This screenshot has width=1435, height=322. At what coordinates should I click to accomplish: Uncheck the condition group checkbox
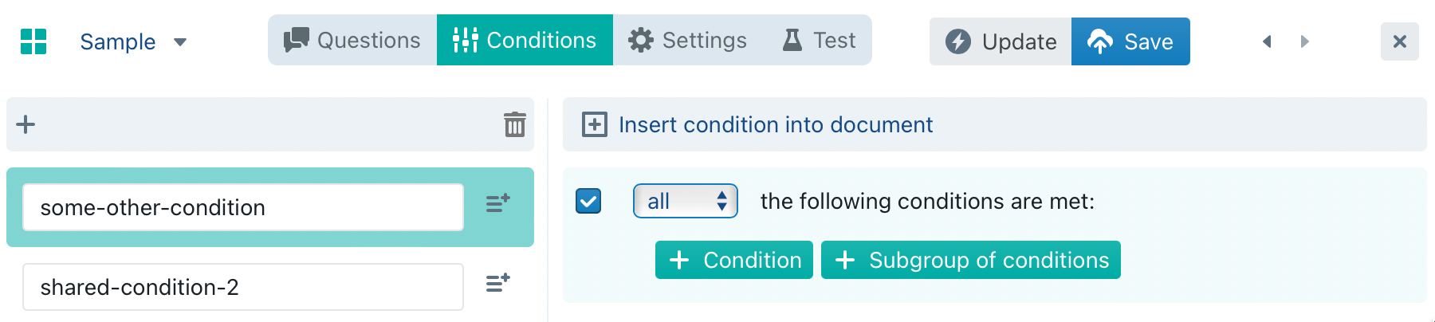point(588,201)
